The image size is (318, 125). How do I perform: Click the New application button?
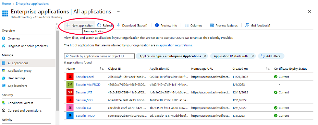(x=80, y=25)
